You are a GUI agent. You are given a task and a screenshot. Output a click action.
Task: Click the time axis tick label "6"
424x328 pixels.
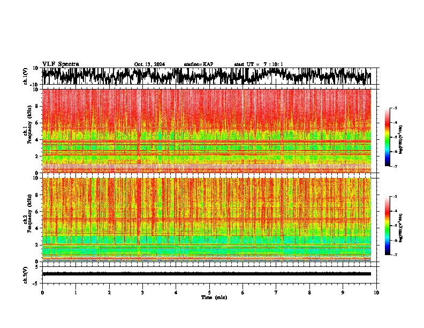[243, 293]
